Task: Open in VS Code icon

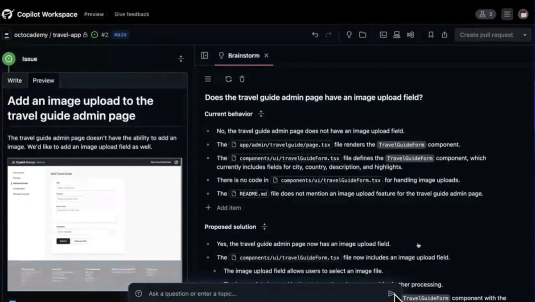Action: [x=410, y=35]
